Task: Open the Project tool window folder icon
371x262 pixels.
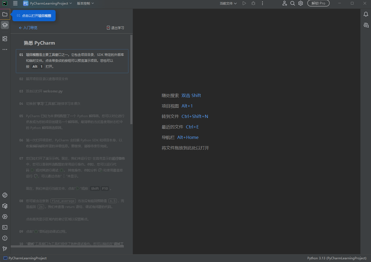Action: (5, 14)
